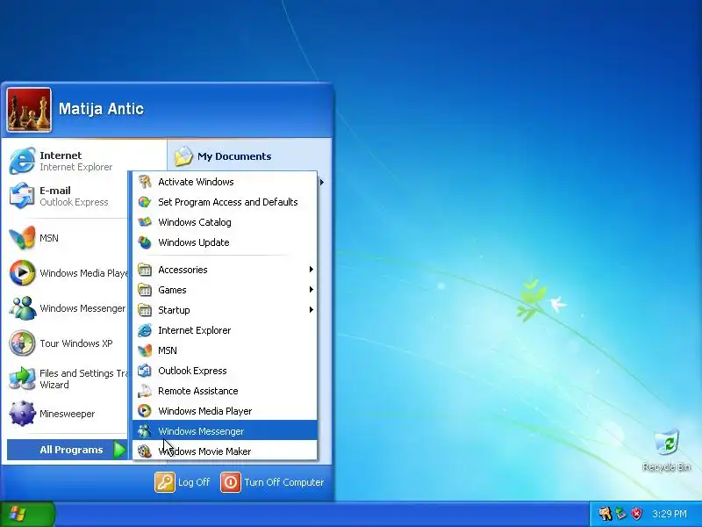Click the Activate Windows keys icon

pyautogui.click(x=145, y=182)
